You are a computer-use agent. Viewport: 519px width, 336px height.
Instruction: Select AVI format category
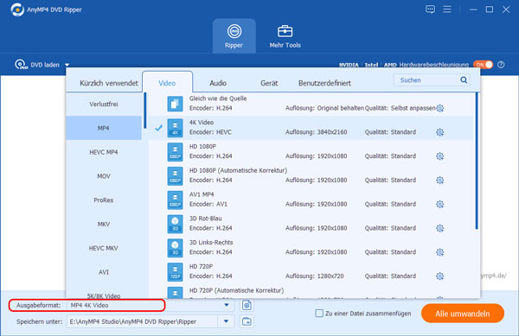[104, 272]
